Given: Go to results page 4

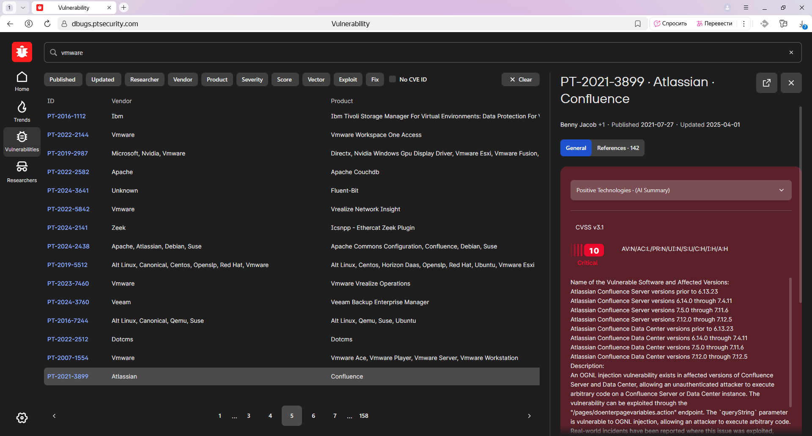Looking at the screenshot, I should 270,416.
